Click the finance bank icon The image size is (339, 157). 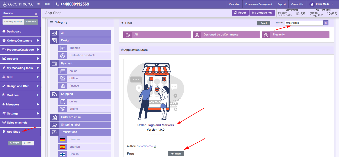[63, 86]
